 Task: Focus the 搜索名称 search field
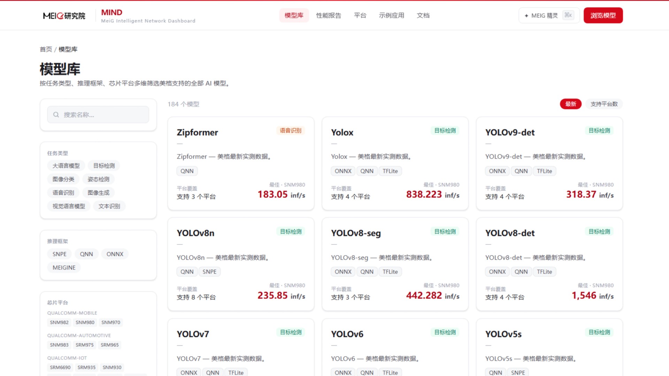click(x=98, y=115)
